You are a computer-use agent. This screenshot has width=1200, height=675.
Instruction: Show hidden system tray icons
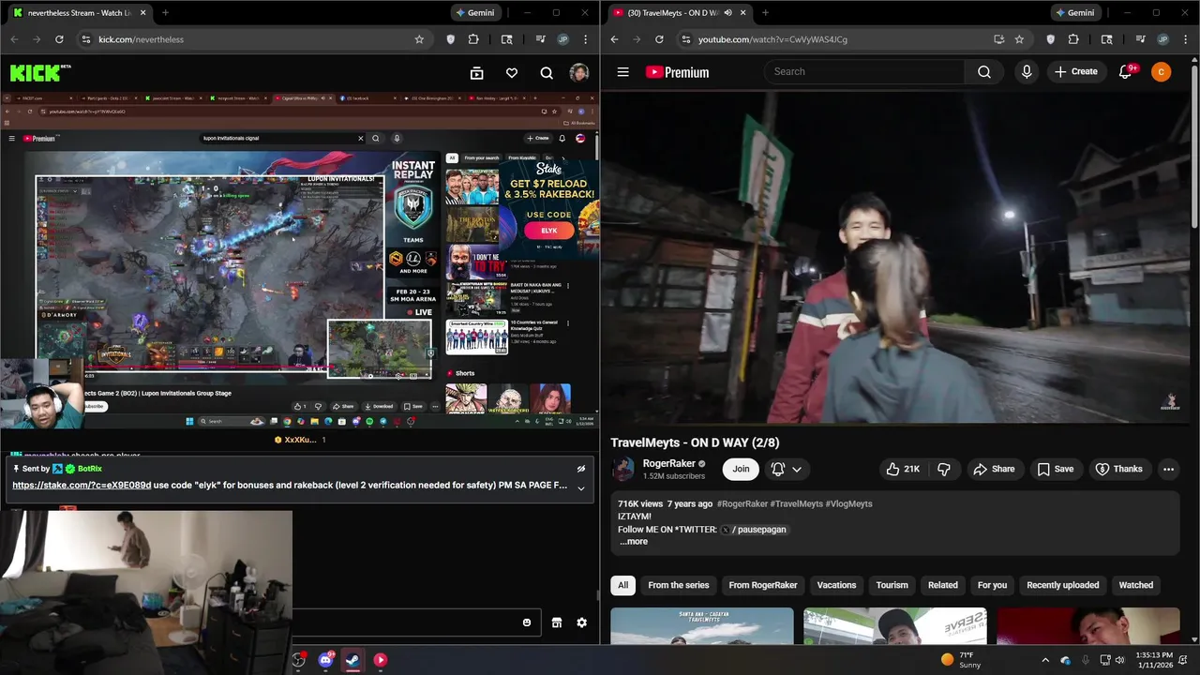tap(1045, 660)
